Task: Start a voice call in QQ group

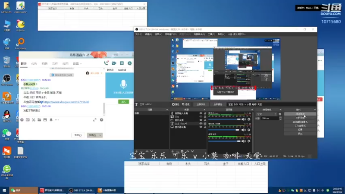Action: [x=106, y=63]
